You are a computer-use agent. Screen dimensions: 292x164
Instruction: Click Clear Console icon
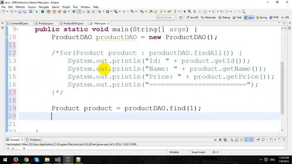232,140
